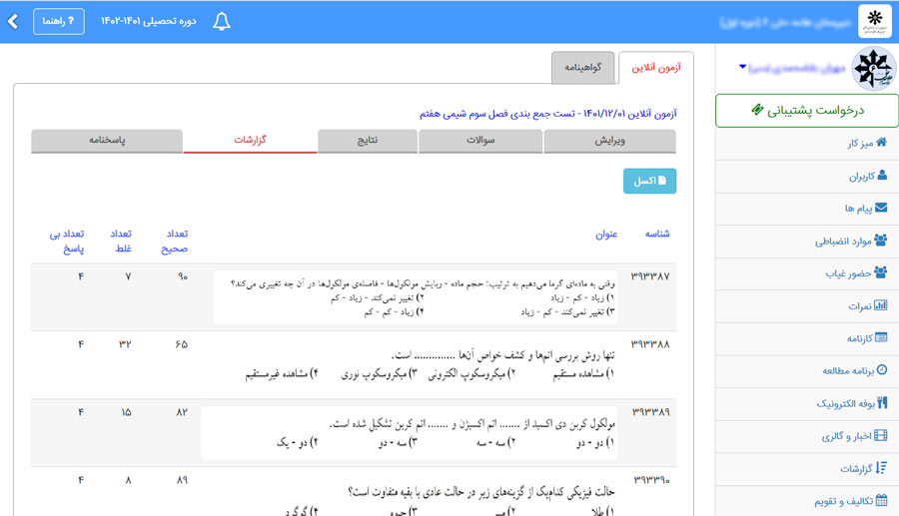The image size is (899, 516).
Task: Select the گزارشات report tab
Action: [x=250, y=141]
